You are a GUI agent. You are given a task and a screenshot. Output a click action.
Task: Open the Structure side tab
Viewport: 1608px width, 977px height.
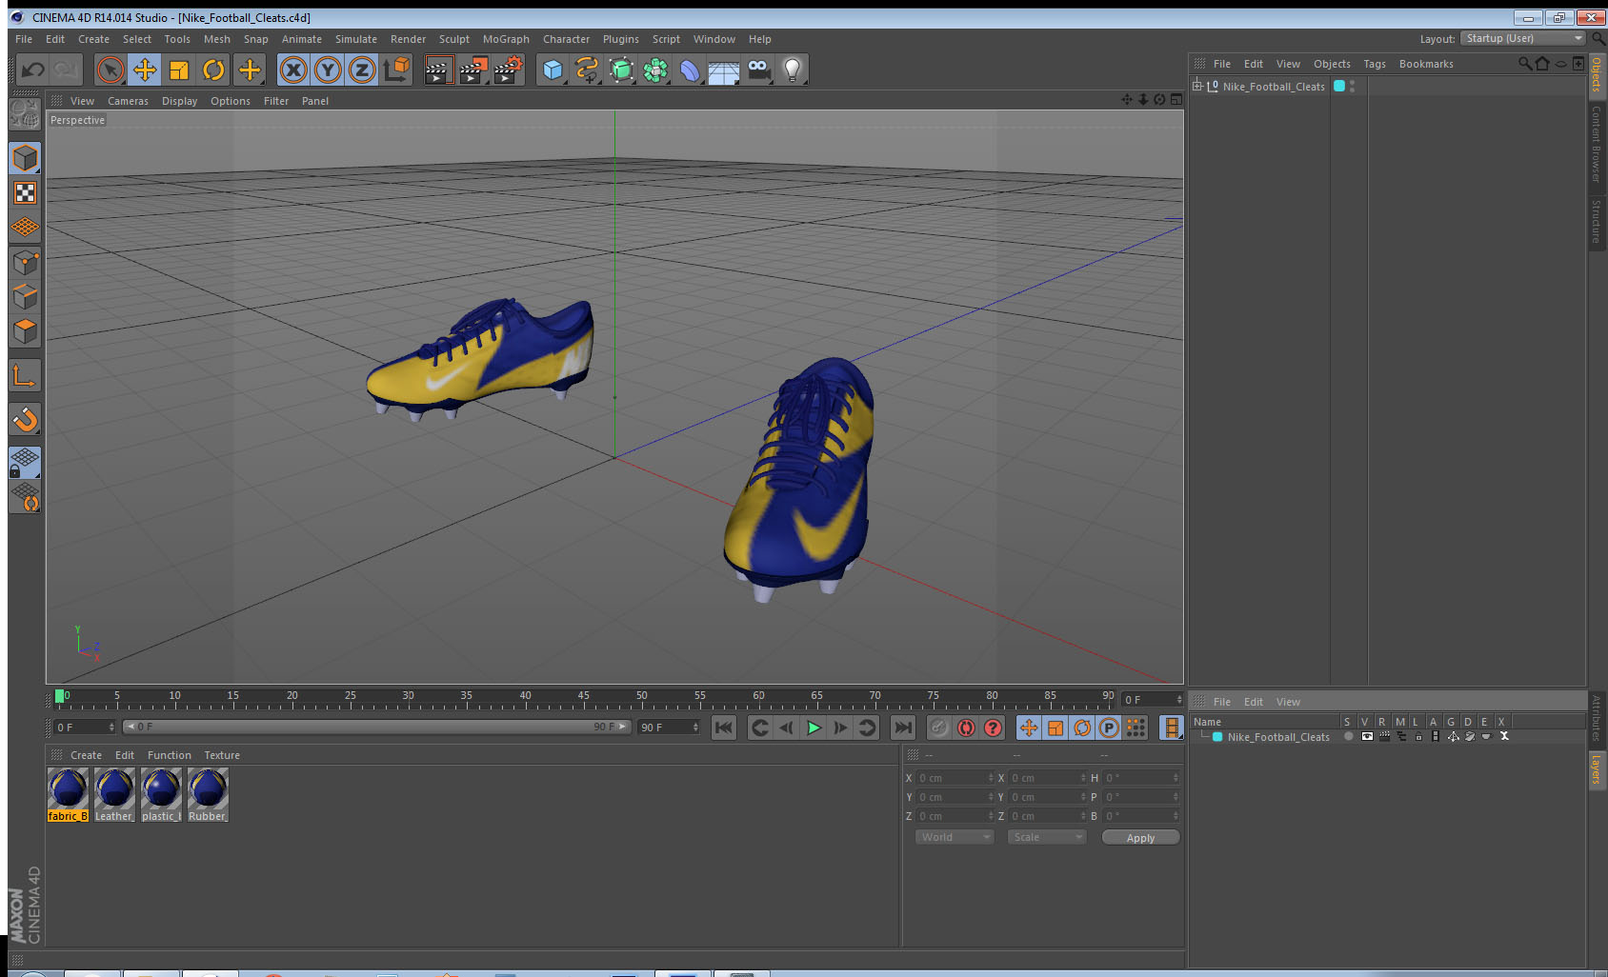pos(1597,221)
